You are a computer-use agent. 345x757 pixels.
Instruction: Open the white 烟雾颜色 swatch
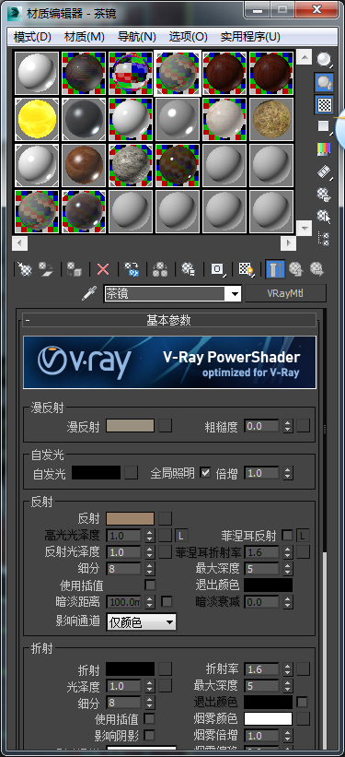point(268,719)
